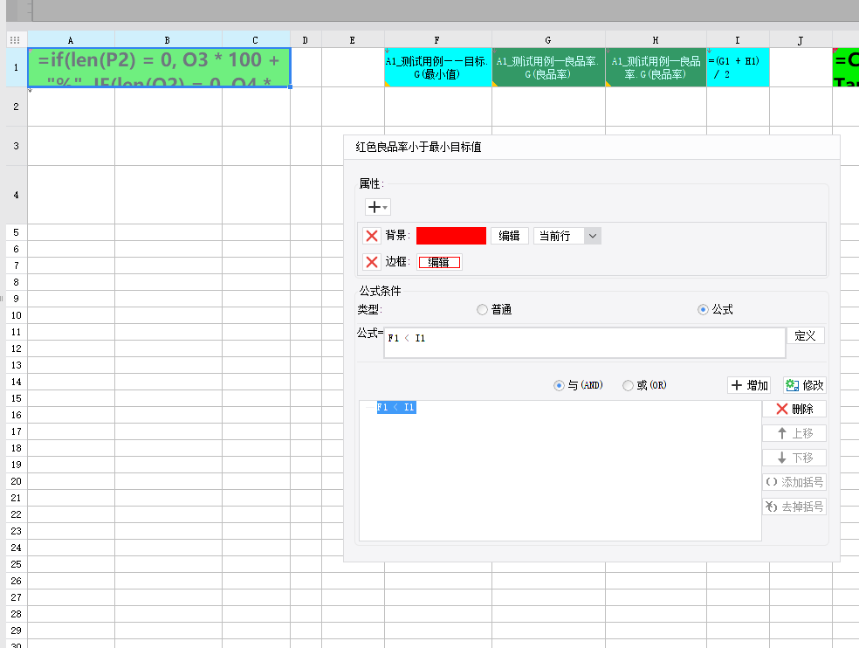This screenshot has height=648, width=859.
Task: Select column C header
Action: [255, 40]
